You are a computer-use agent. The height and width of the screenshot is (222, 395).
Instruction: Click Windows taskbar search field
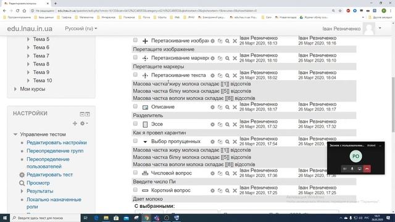click(45, 218)
